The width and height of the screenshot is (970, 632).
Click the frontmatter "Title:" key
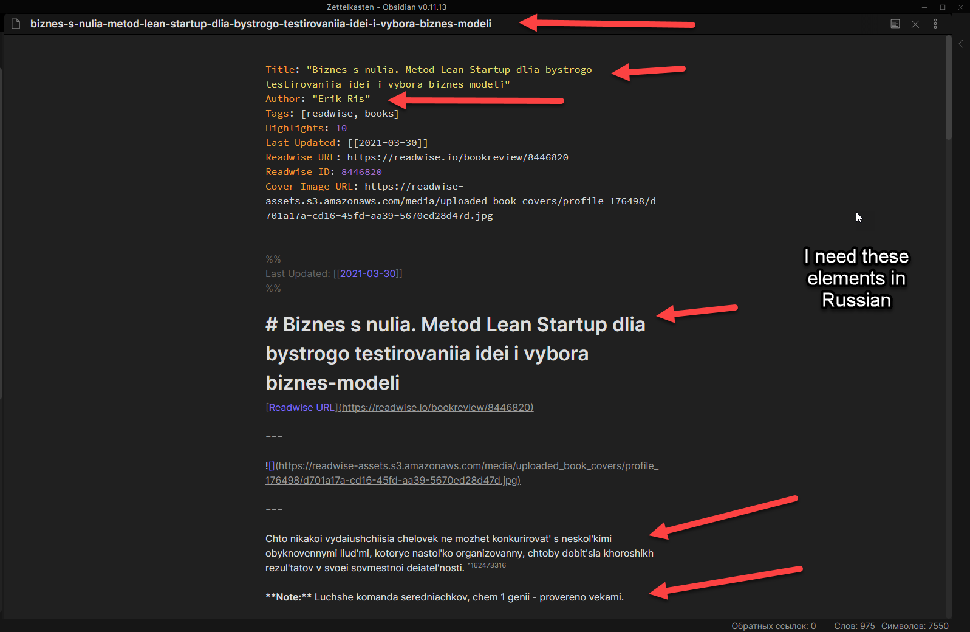282,70
